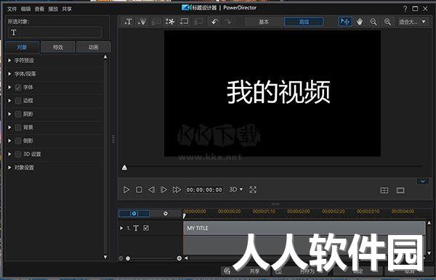Activate the selection arrow tool

tap(345, 21)
